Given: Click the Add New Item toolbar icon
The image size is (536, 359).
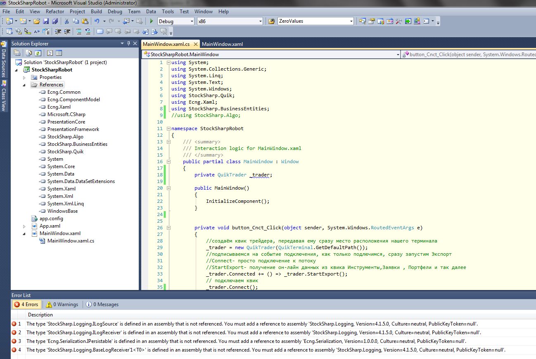Looking at the screenshot, I should (x=22, y=21).
